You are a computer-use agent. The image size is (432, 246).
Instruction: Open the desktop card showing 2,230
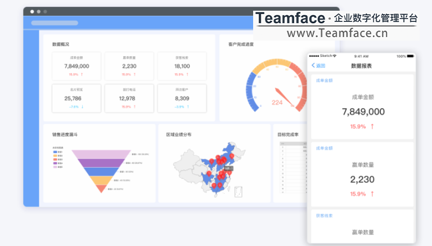tap(129, 66)
